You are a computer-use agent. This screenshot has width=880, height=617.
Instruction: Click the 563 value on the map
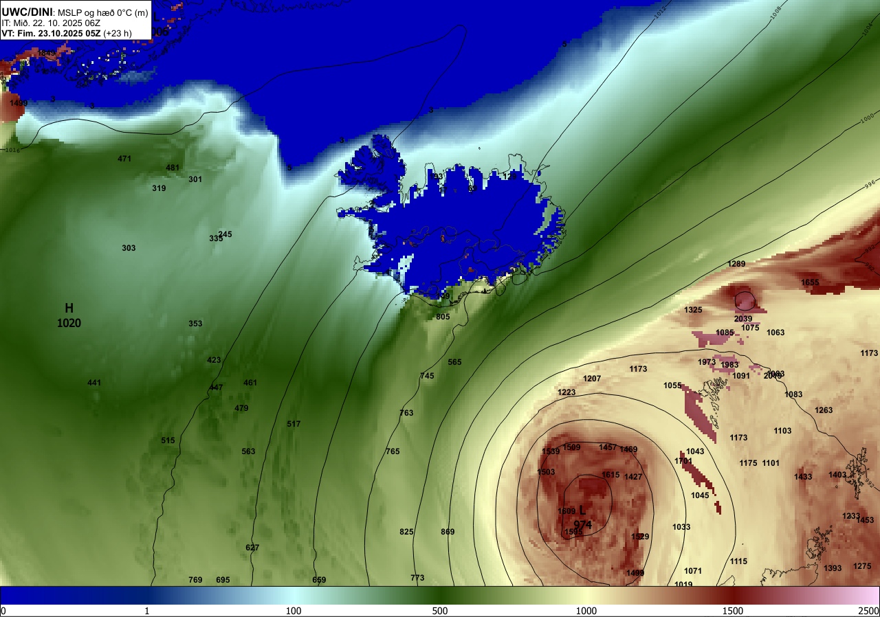tap(248, 451)
